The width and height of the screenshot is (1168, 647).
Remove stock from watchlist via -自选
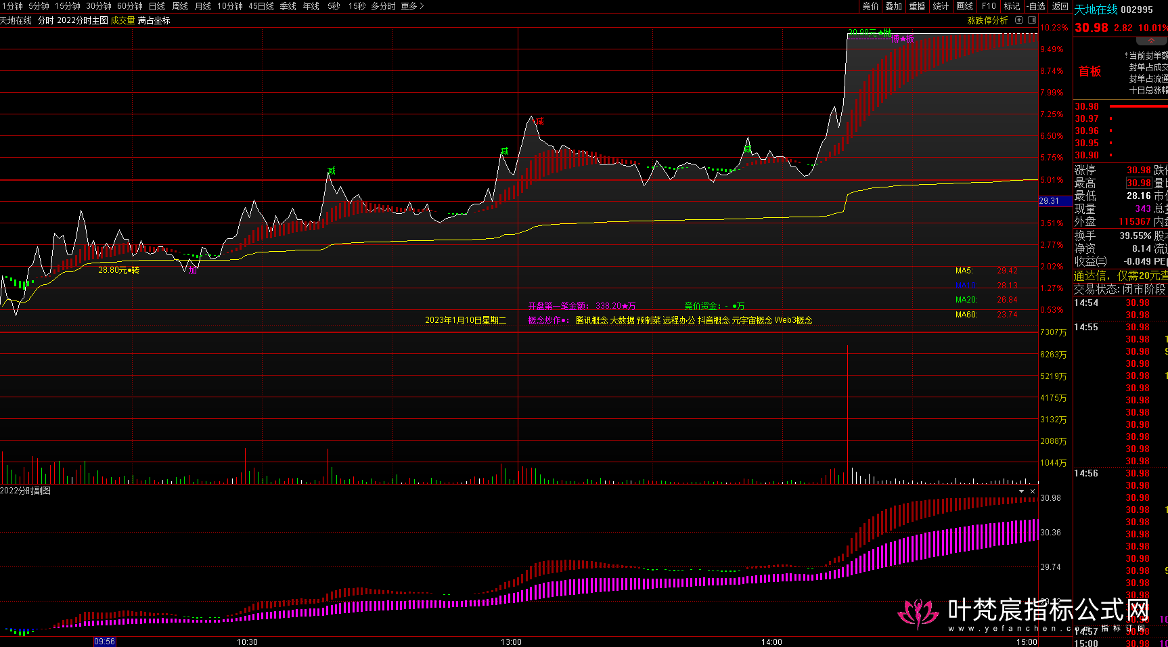(x=1036, y=6)
